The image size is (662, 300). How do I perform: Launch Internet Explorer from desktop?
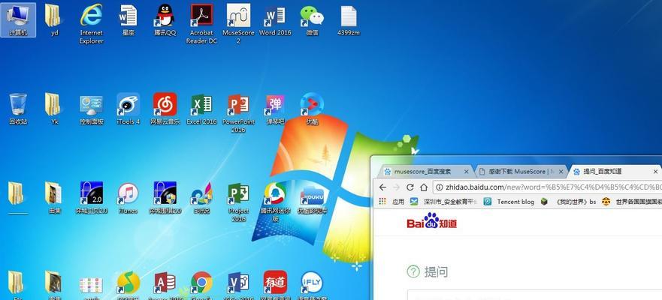pos(92,23)
